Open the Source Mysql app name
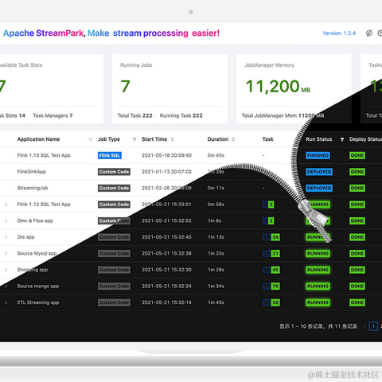Viewport: 382px width, 382px height. pos(37,254)
